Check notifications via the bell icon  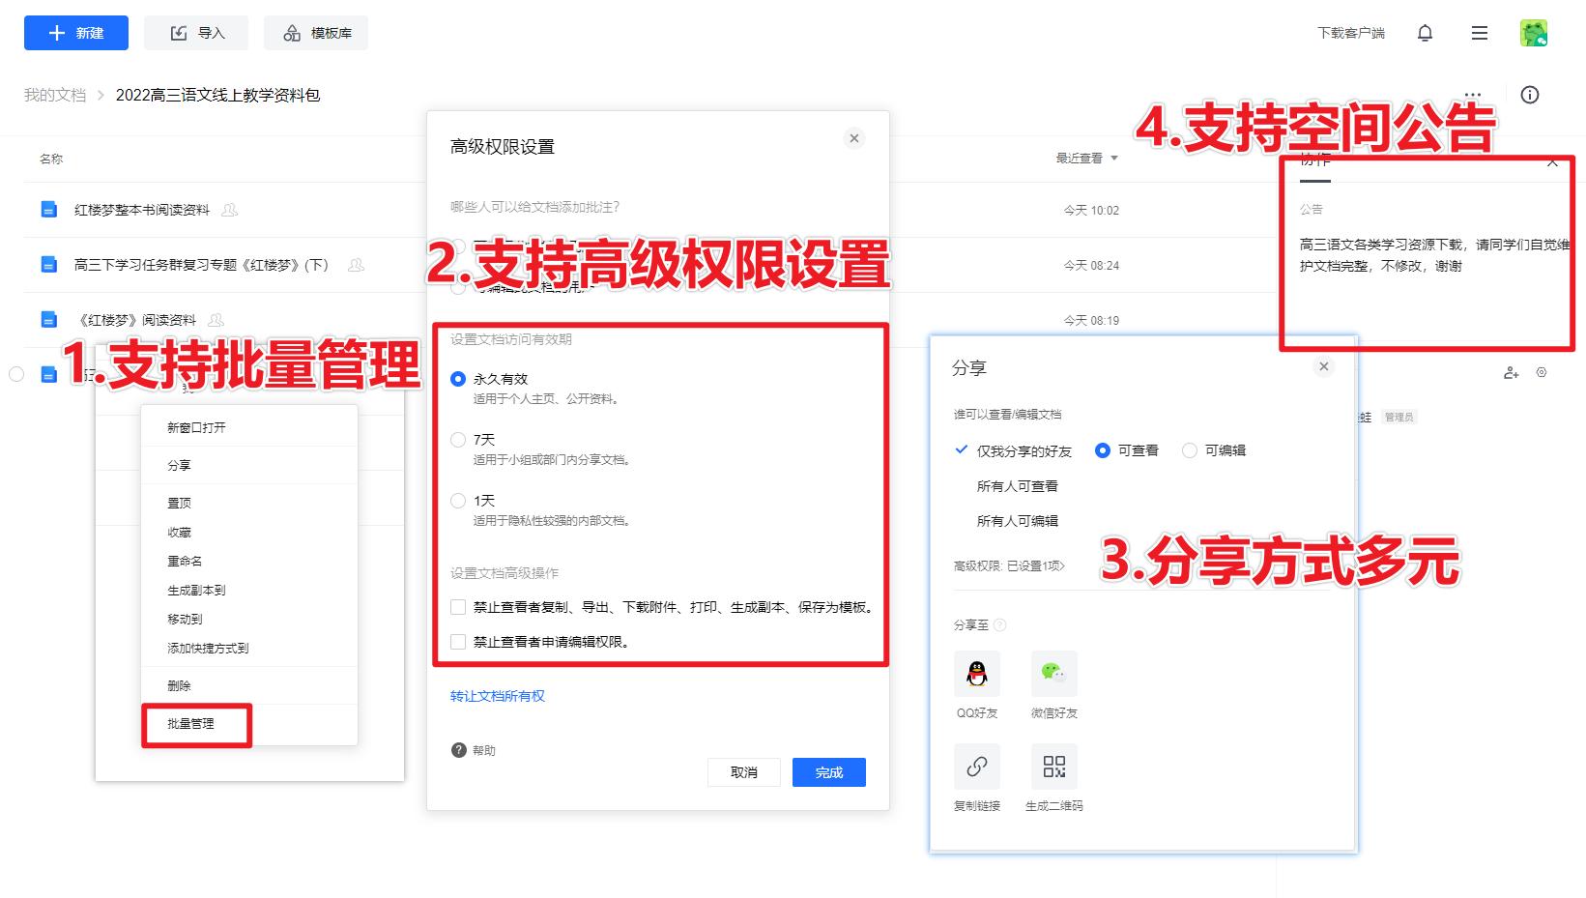(x=1424, y=32)
